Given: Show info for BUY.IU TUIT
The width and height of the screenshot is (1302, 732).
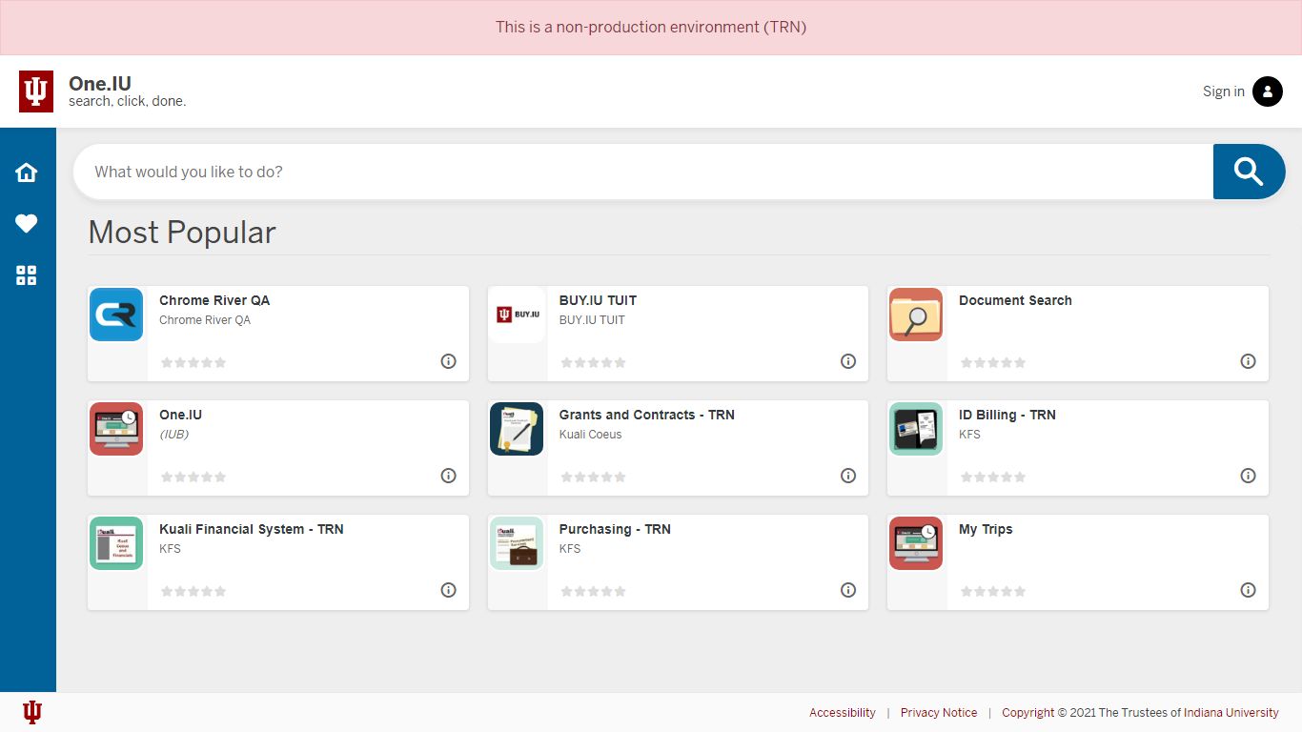Looking at the screenshot, I should point(848,361).
